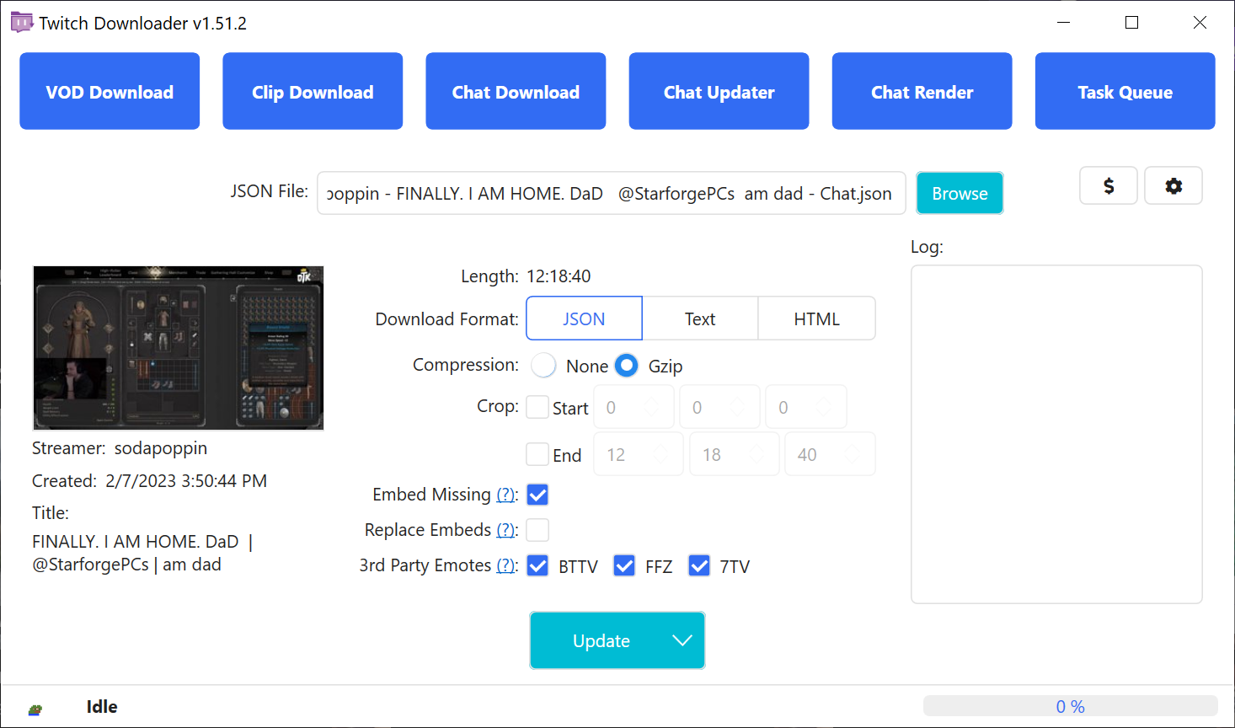Open Embed Missing help (?) link
The width and height of the screenshot is (1235, 728).
click(505, 495)
